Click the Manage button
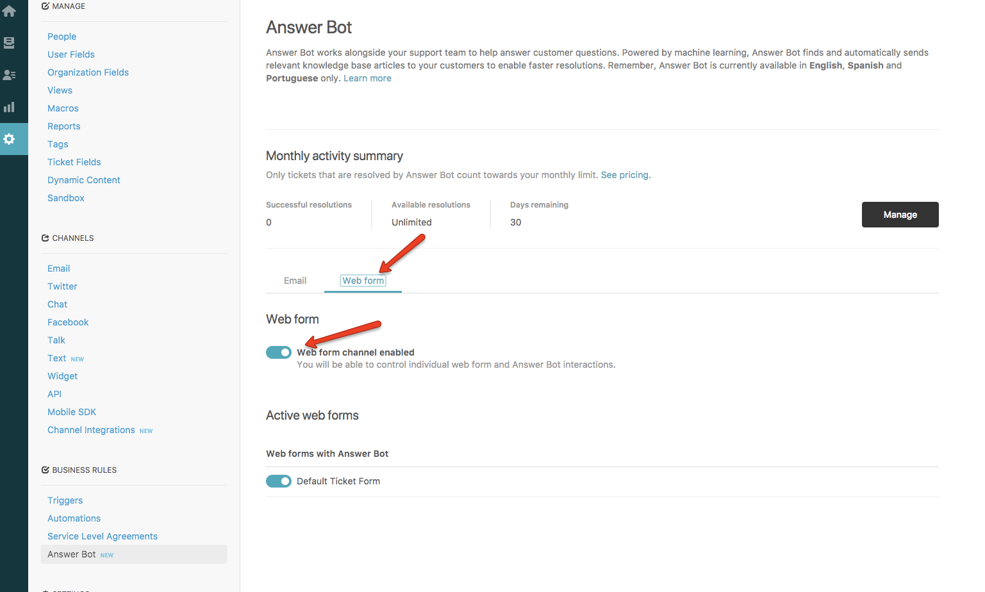 (900, 215)
